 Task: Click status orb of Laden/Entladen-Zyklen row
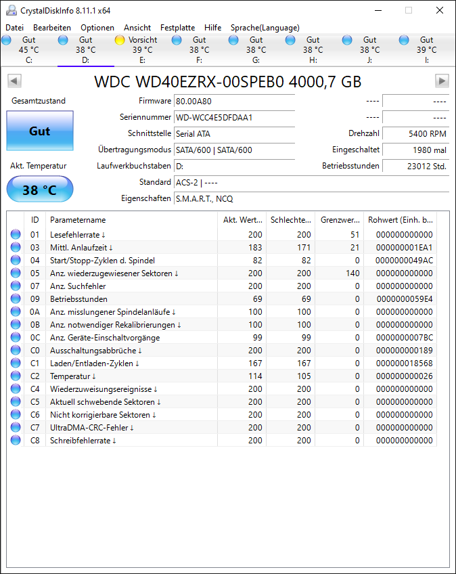[16, 363]
